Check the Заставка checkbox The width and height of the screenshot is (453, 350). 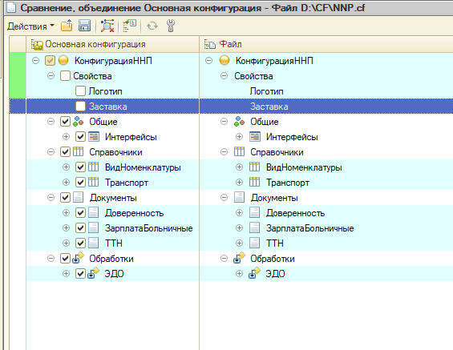point(80,107)
